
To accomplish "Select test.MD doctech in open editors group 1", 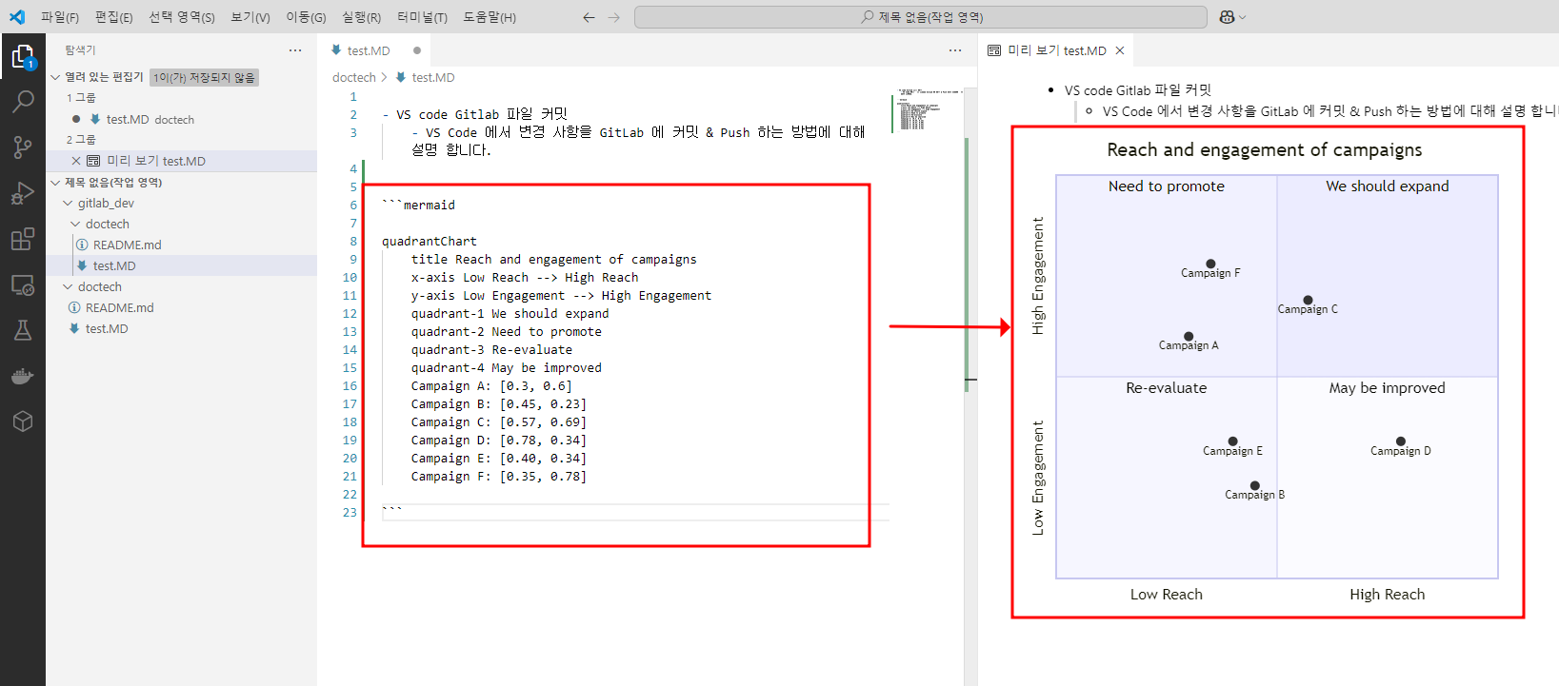I will 181,119.
